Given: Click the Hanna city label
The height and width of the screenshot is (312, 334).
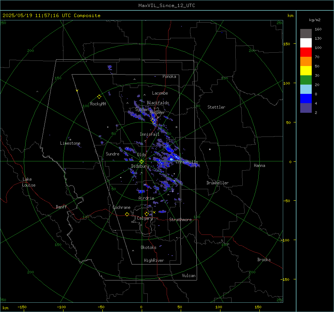Looking at the screenshot, I should click(259, 165).
